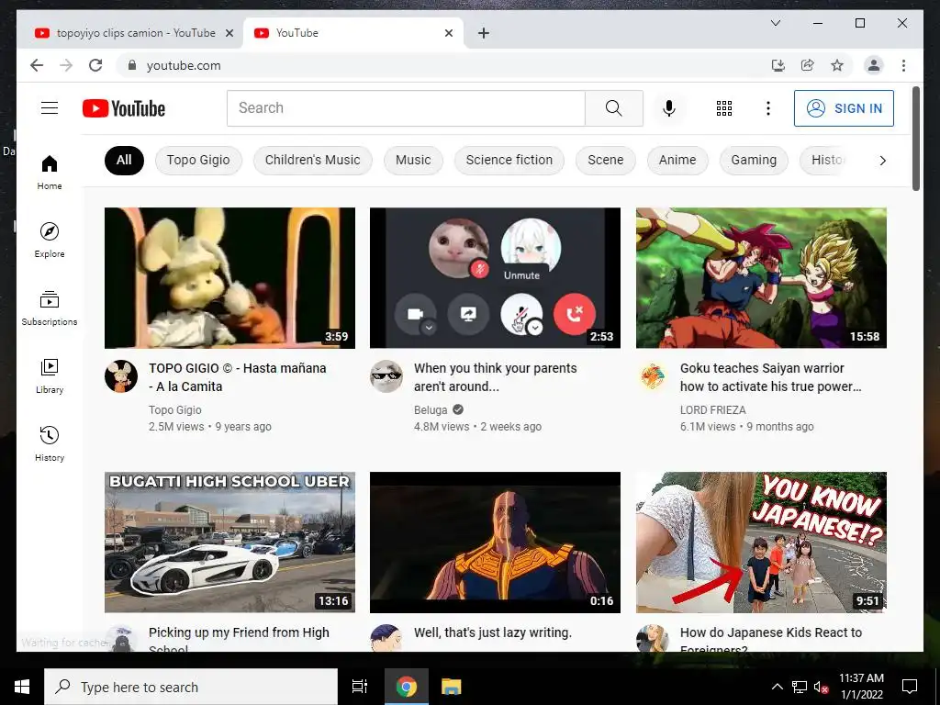Open the YouTube settings three-dot menu

768,108
